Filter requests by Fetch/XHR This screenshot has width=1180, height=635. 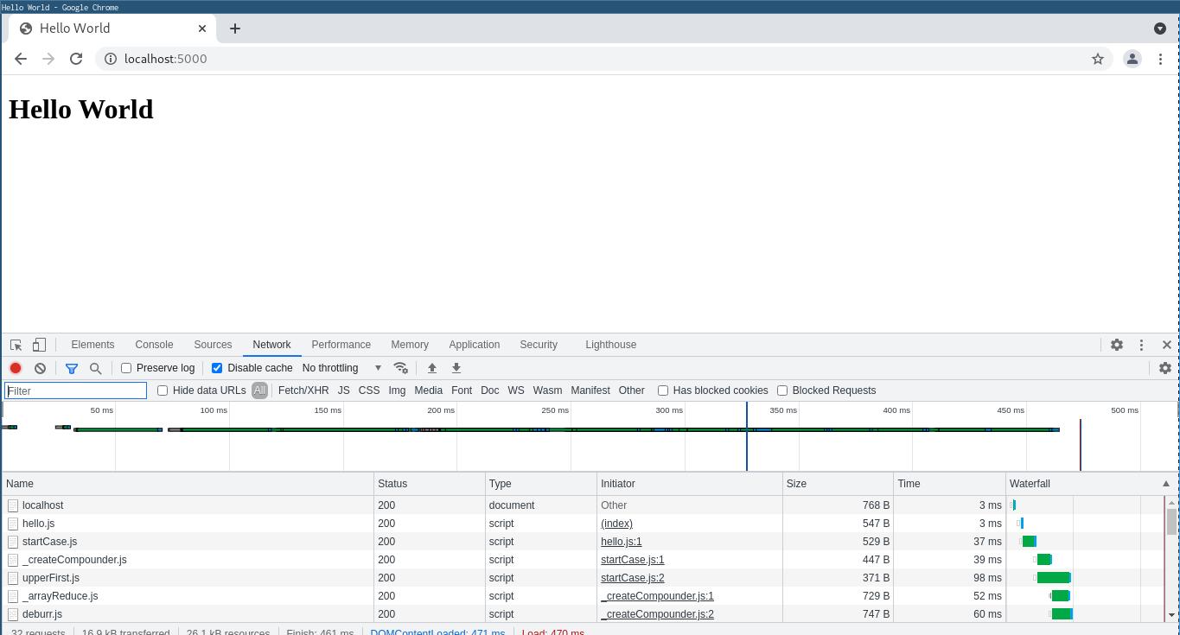[x=303, y=391]
